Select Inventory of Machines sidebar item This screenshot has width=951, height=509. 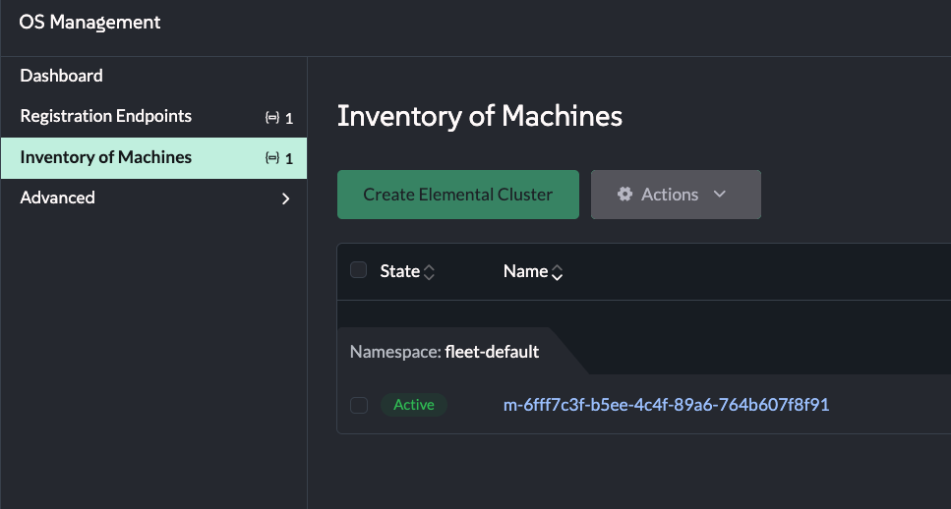click(154, 157)
